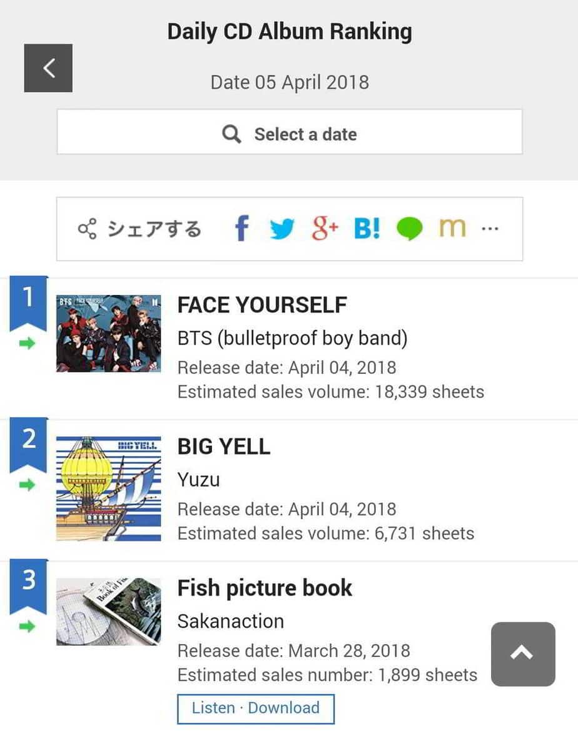This screenshot has width=578, height=739.
Task: Click the magnifier icon in date selector
Action: [x=231, y=134]
